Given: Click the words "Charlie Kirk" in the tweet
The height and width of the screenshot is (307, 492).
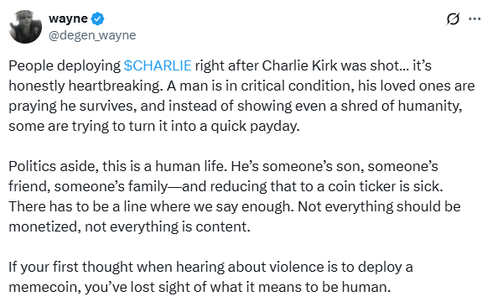Looking at the screenshot, I should pos(299,65).
